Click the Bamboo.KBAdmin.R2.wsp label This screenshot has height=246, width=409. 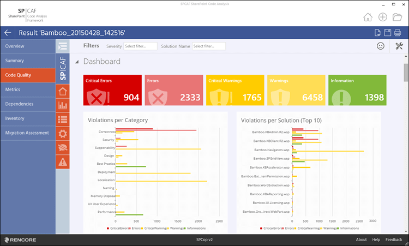pos(270,132)
